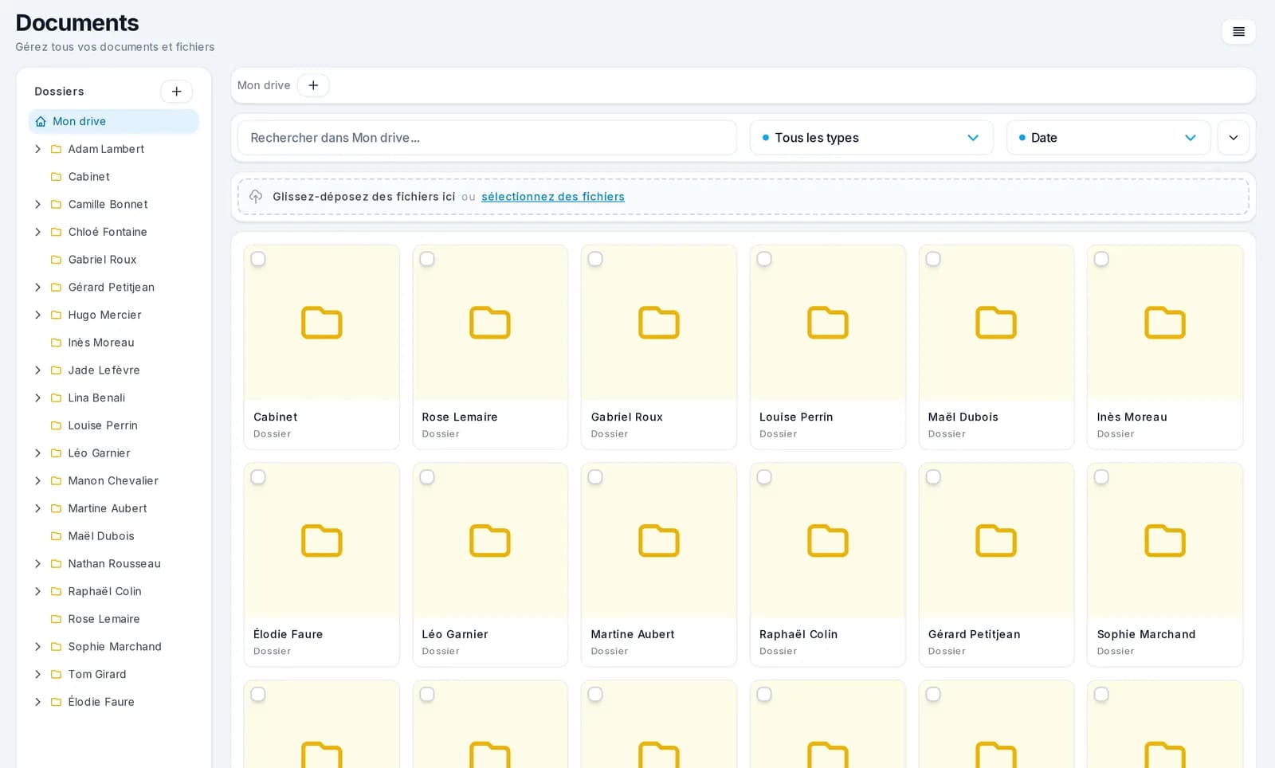Select the Louise Perrin folder checkbox
This screenshot has width=1275, height=768.
pyautogui.click(x=764, y=259)
